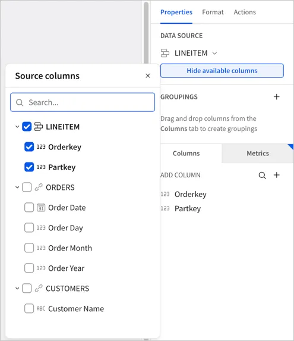Add a new grouping with the plus icon
294x341 pixels.
[x=276, y=97]
